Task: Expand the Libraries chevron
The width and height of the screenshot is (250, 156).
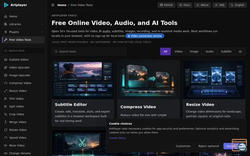Action: point(42,24)
